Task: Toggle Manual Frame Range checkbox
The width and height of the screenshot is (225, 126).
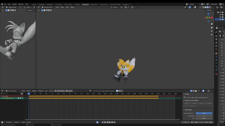Action: pyautogui.click(x=184, y=100)
